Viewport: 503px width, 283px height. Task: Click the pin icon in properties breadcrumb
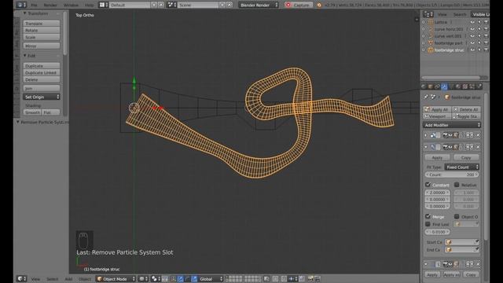[x=426, y=97]
